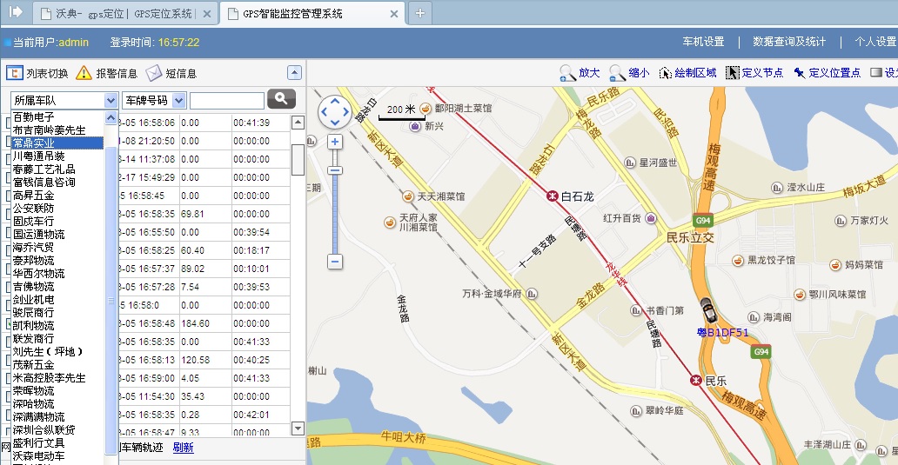The width and height of the screenshot is (898, 465).
Task: Select 凯利物流 in the fleet list
Action: [x=57, y=325]
